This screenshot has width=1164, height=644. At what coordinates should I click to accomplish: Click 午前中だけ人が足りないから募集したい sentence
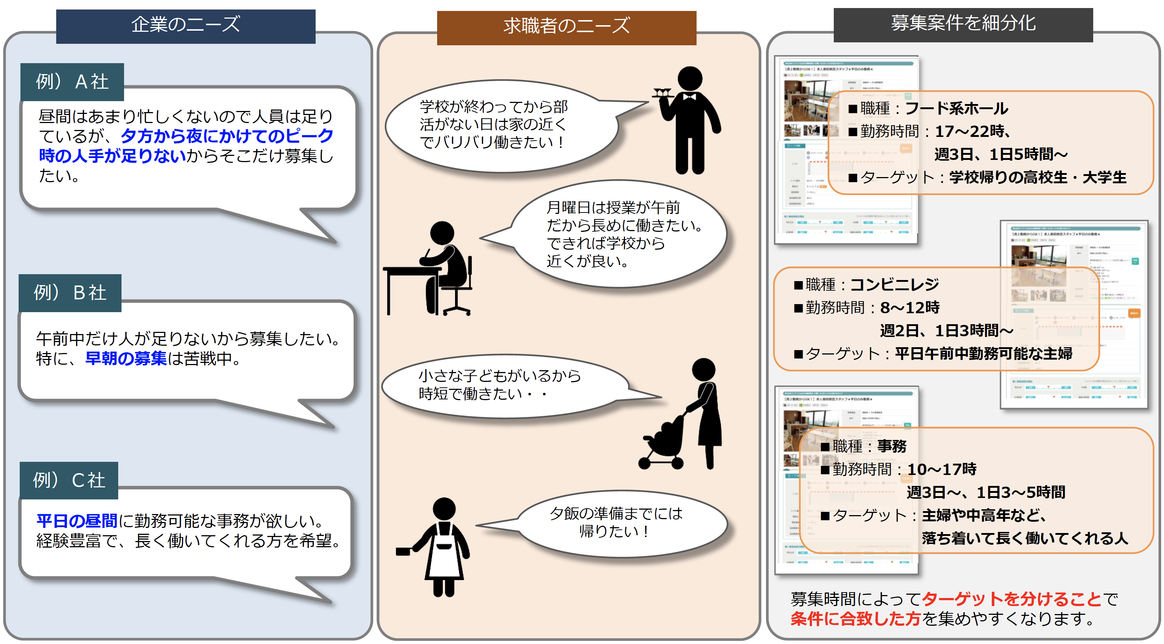[188, 339]
